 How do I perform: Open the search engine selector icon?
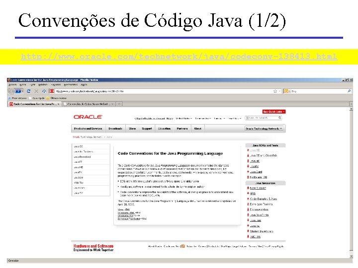tap(286, 91)
